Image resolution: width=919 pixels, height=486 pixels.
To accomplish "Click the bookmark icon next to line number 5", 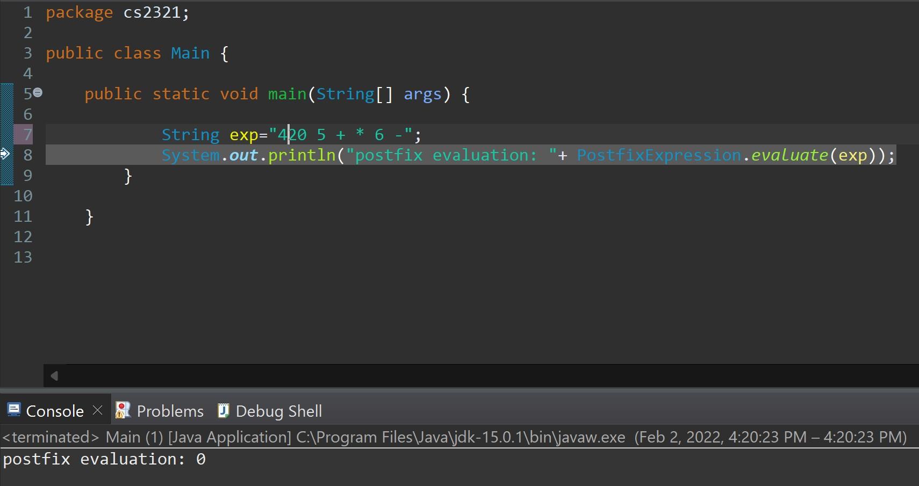I will click(x=37, y=92).
